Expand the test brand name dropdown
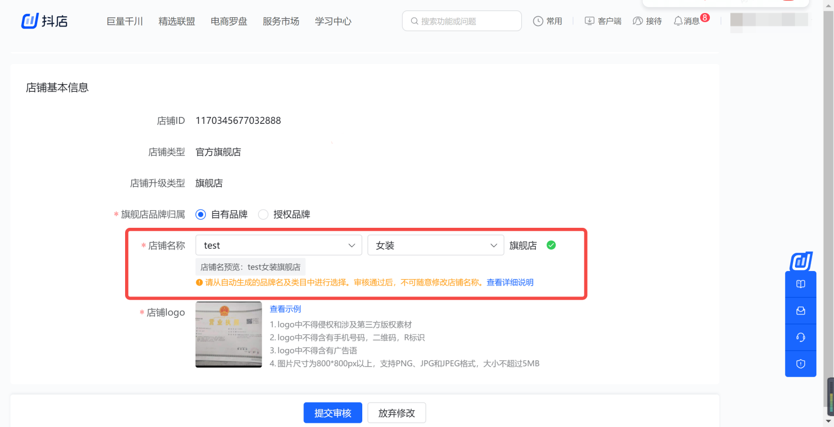This screenshot has width=834, height=427. click(279, 245)
